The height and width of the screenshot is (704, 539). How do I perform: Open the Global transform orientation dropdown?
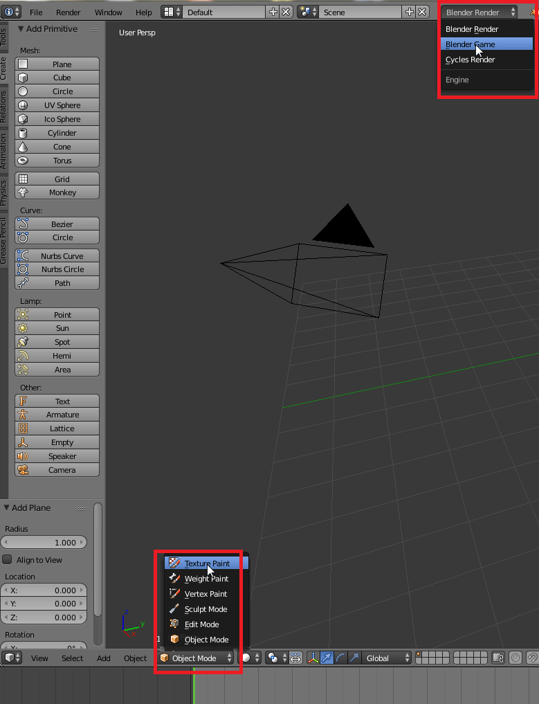(x=386, y=658)
